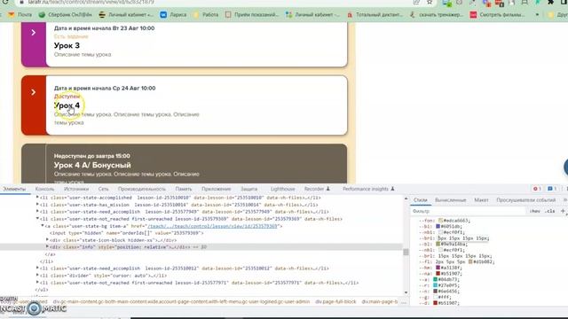568x319 pixels.
Task: Switch to the Консоль DevTools tab
Action: [x=44, y=189]
